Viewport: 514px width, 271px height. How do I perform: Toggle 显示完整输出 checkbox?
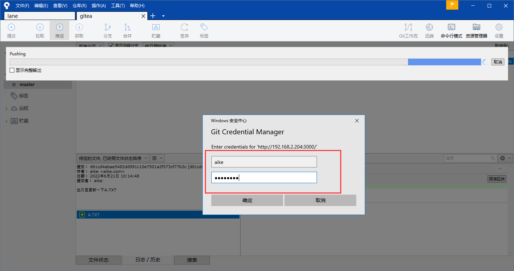(x=12, y=70)
